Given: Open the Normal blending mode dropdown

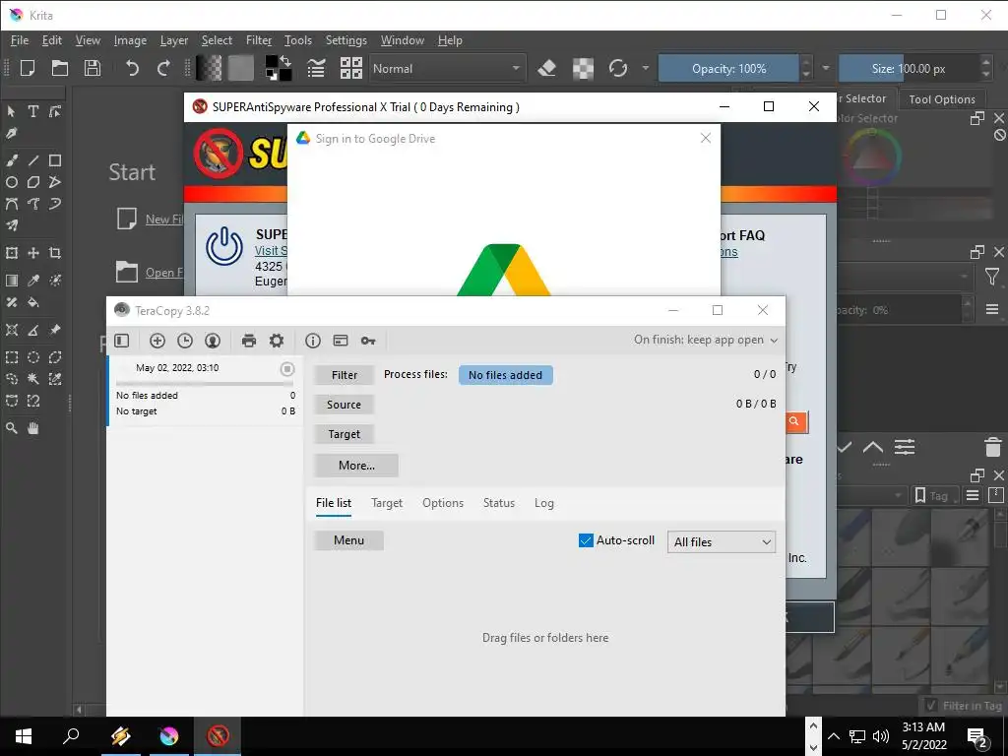Looking at the screenshot, I should pyautogui.click(x=447, y=68).
